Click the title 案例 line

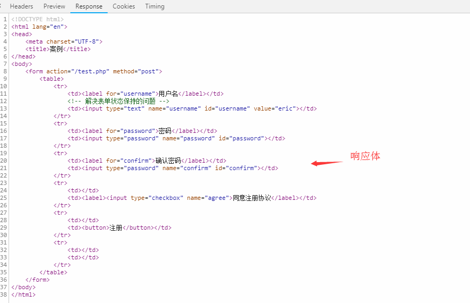coord(58,49)
